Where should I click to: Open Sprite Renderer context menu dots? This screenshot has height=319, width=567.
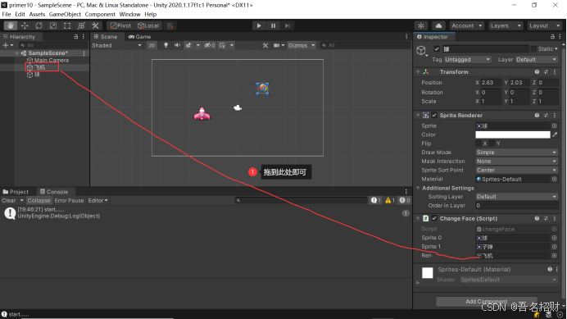555,115
